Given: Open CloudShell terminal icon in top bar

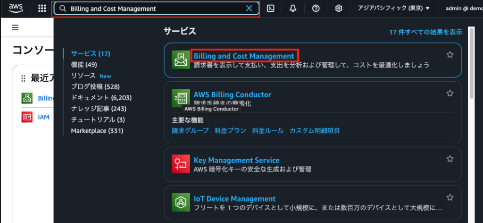Looking at the screenshot, I should coord(270,9).
